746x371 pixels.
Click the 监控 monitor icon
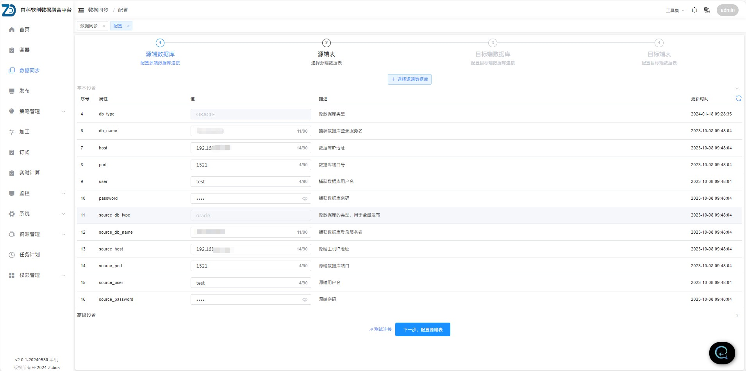click(x=12, y=193)
